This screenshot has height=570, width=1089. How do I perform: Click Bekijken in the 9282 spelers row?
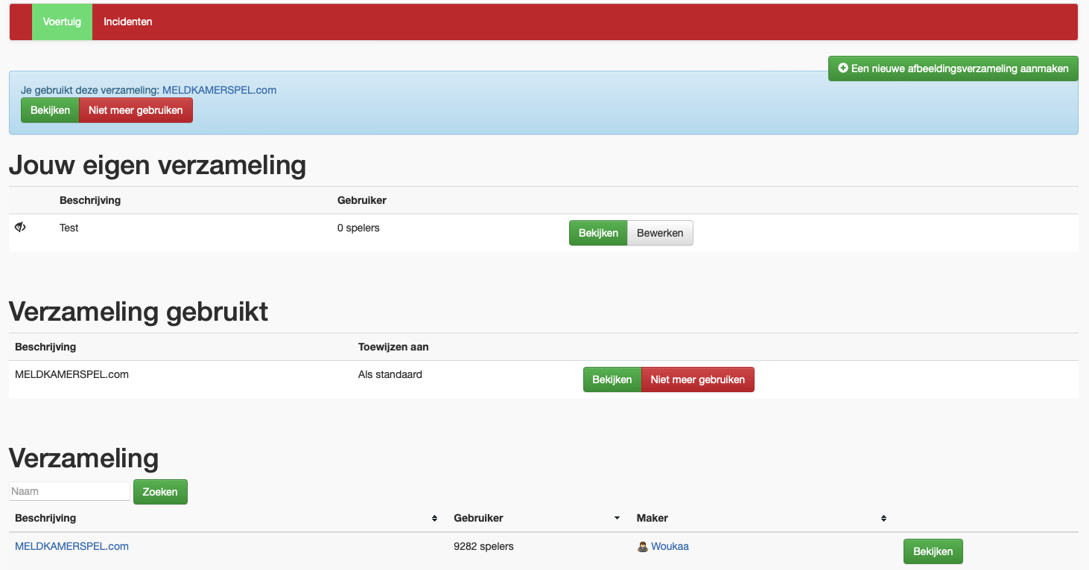(x=933, y=551)
